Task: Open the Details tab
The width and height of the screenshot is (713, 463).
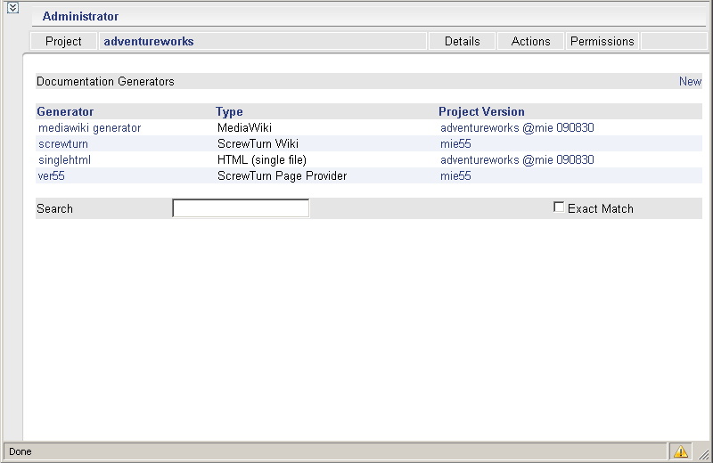Action: pos(462,41)
